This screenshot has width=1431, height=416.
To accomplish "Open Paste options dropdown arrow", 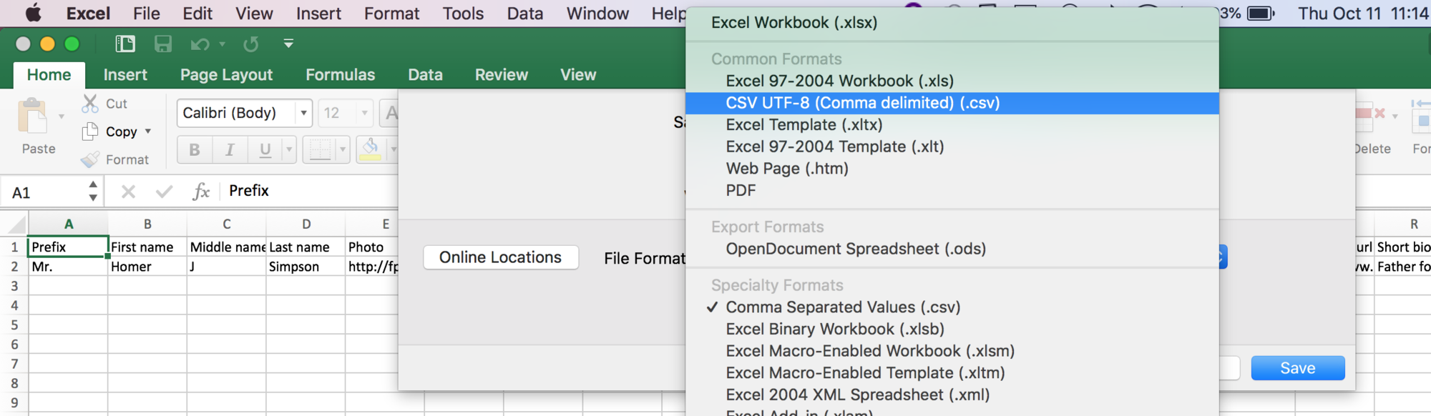I will click(62, 117).
